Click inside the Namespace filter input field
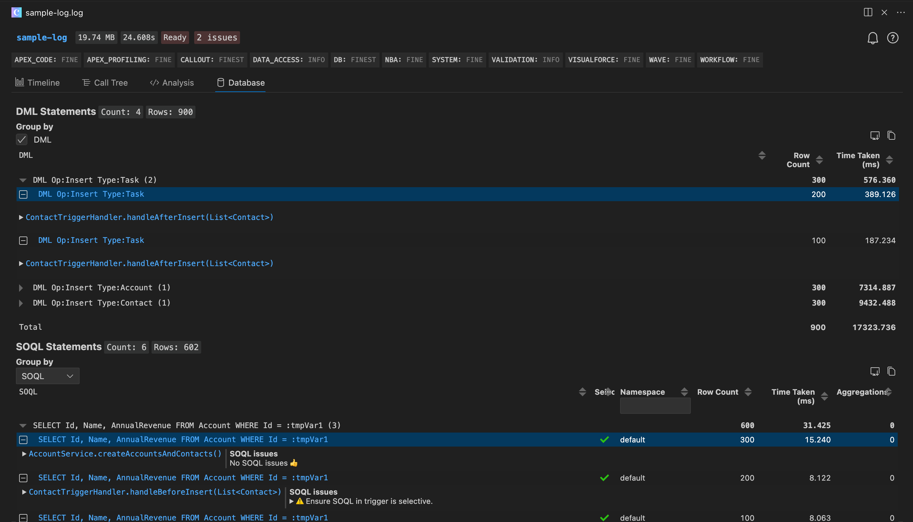 pos(655,406)
